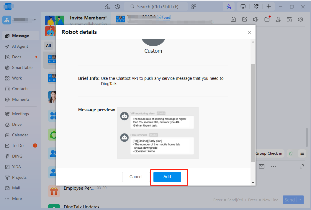The width and height of the screenshot is (311, 210).
Task: Open the history clock icon
Action: (117, 6)
